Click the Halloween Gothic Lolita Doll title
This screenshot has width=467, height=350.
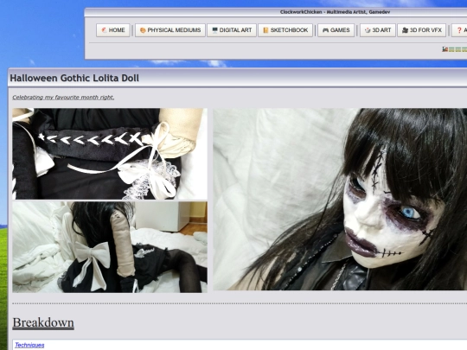74,78
